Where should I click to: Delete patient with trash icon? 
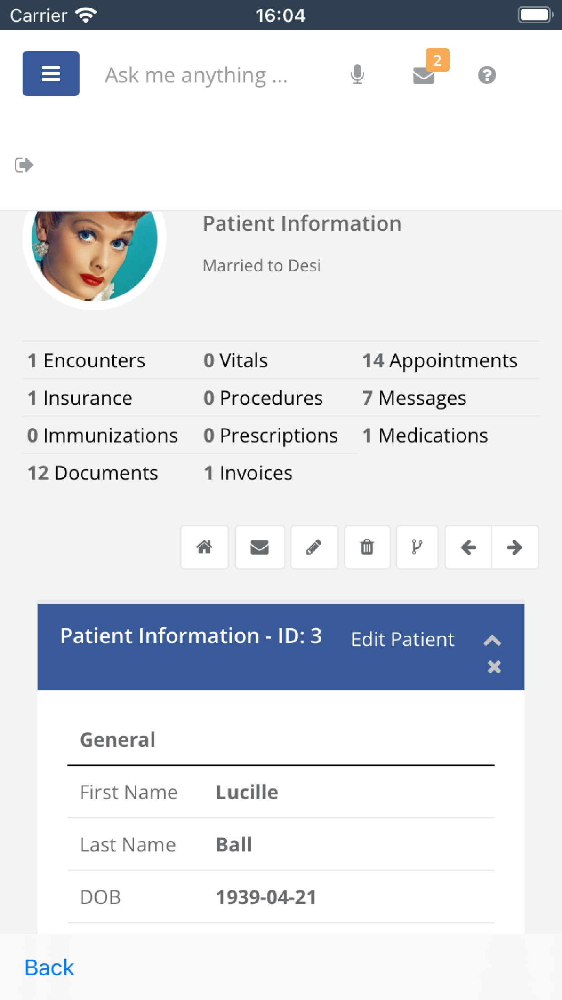click(367, 547)
